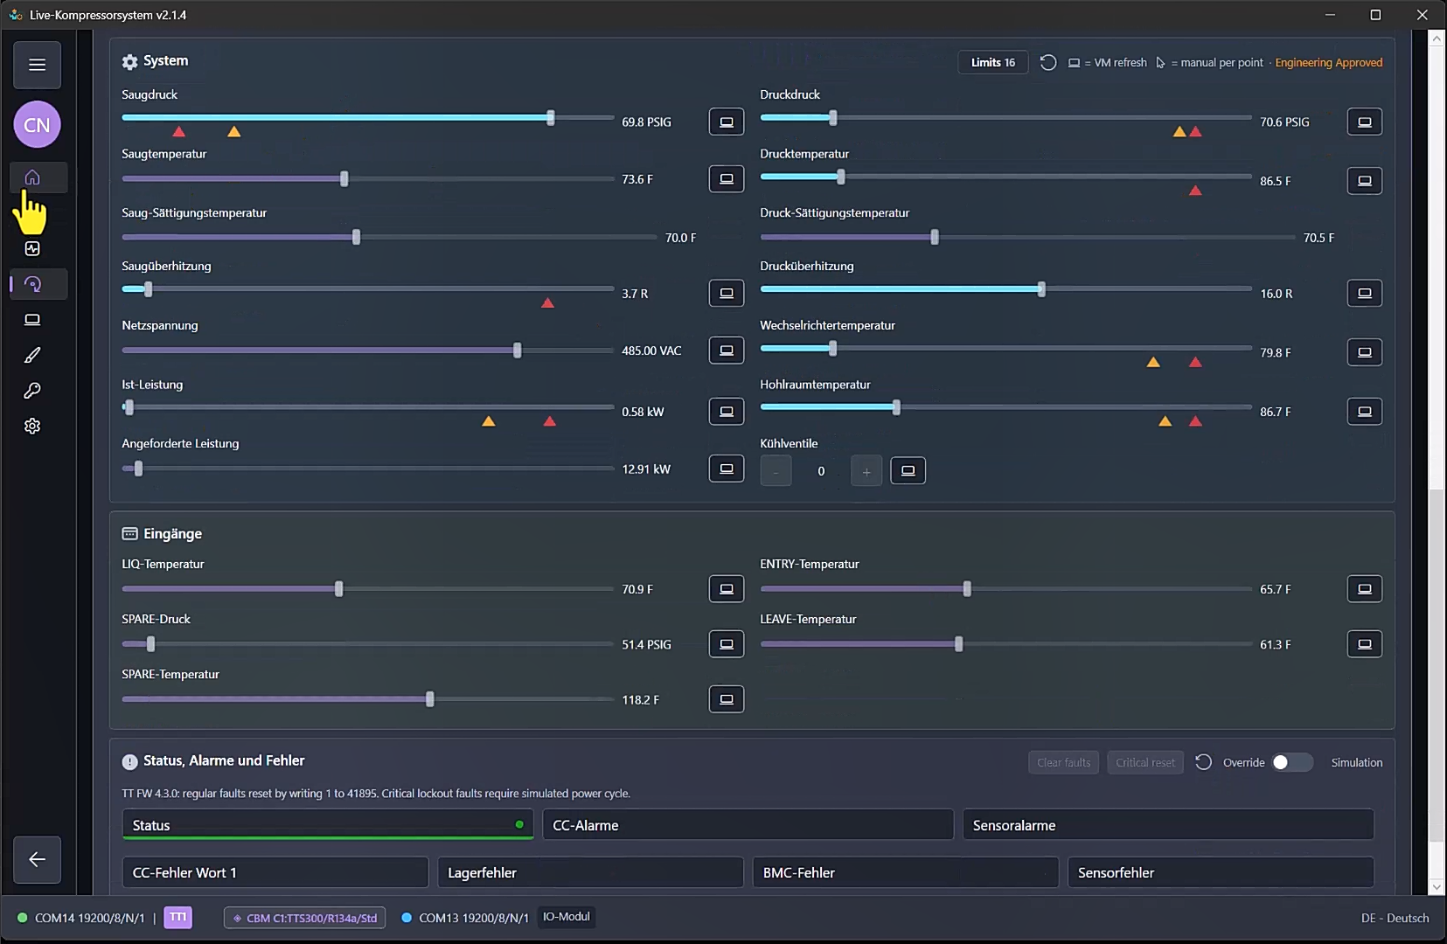Increase Kühlventile with plus button
Screen dimensions: 1447x944
point(866,471)
